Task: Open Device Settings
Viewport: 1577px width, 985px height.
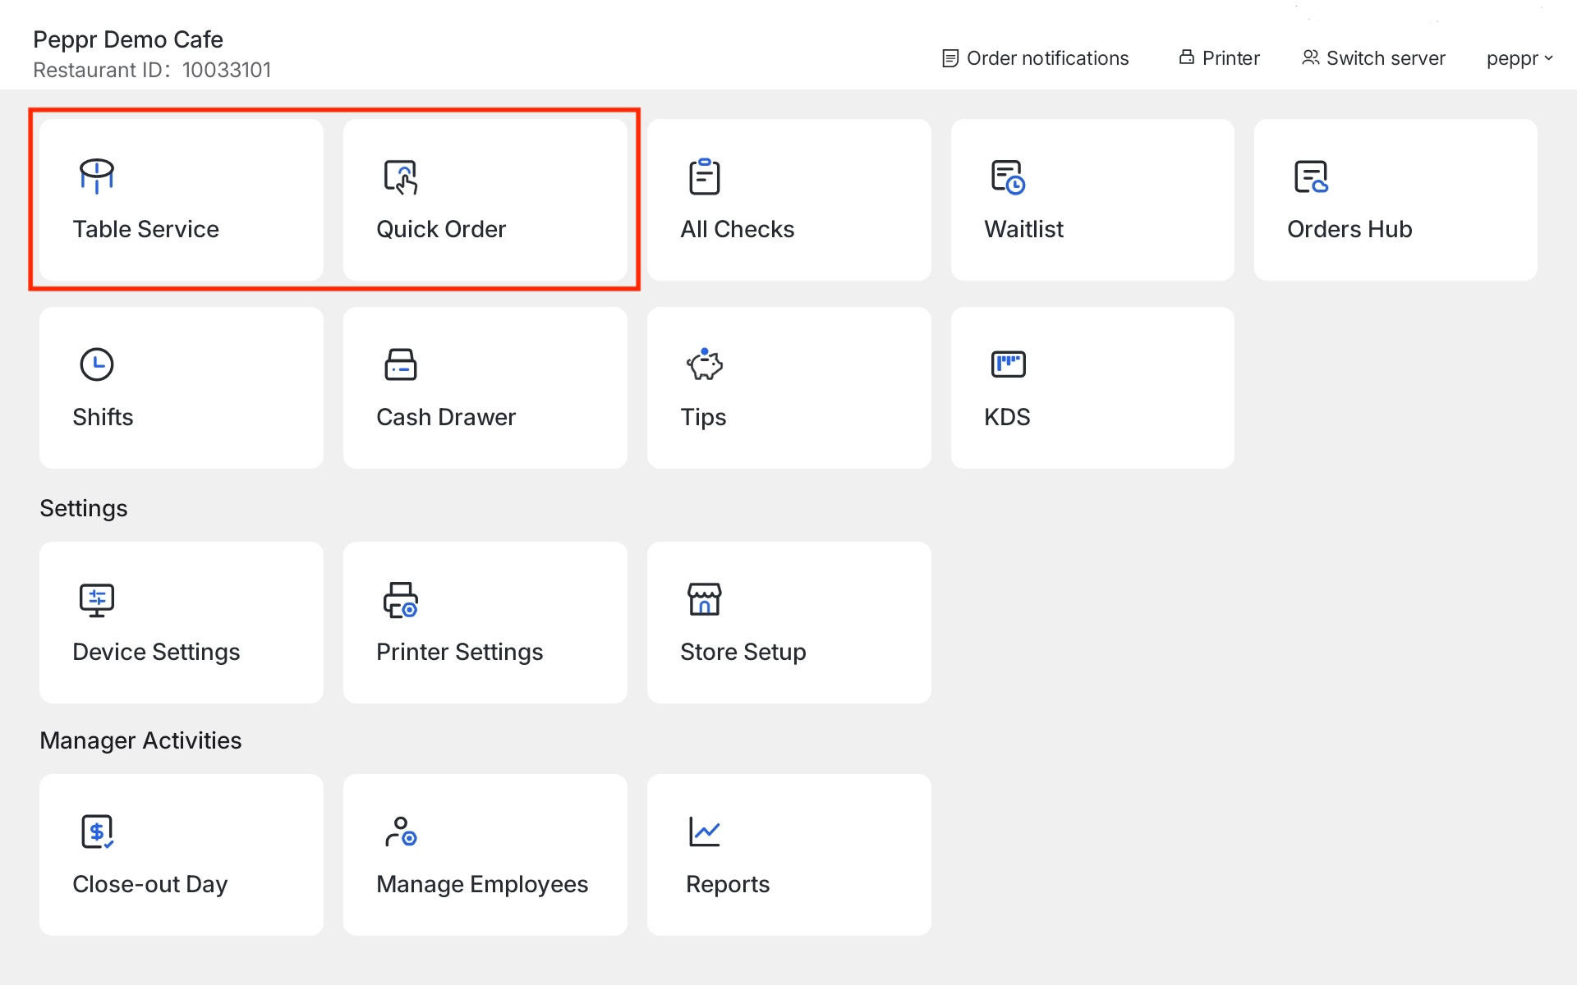Action: tap(181, 622)
